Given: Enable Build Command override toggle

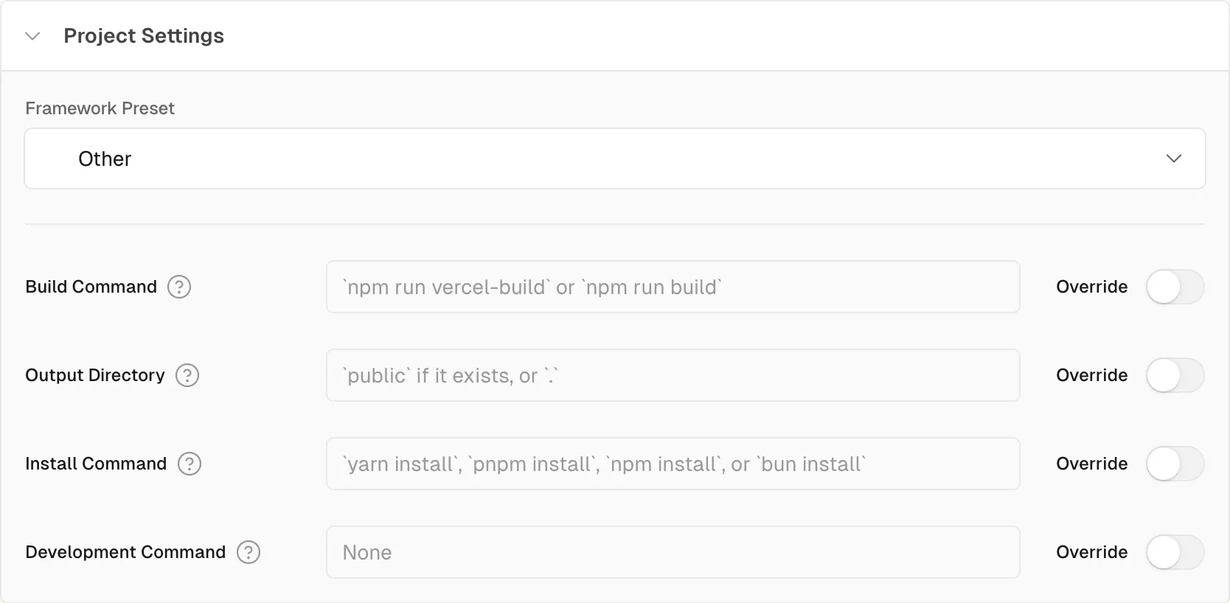Looking at the screenshot, I should 1175,287.
